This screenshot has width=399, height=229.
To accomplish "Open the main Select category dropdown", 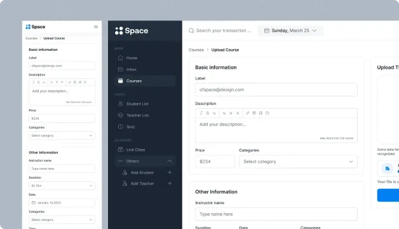I will click(298, 162).
